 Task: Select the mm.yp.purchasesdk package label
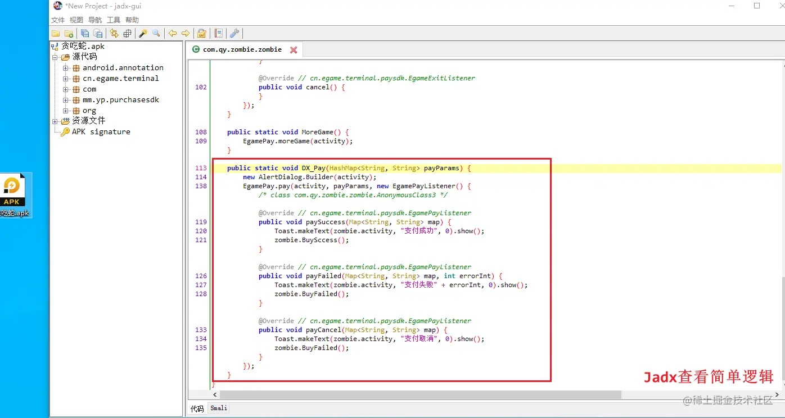[x=121, y=99]
